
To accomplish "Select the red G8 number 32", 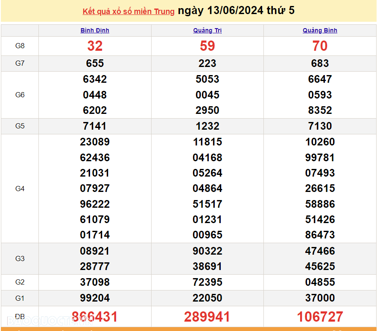I will coord(95,46).
